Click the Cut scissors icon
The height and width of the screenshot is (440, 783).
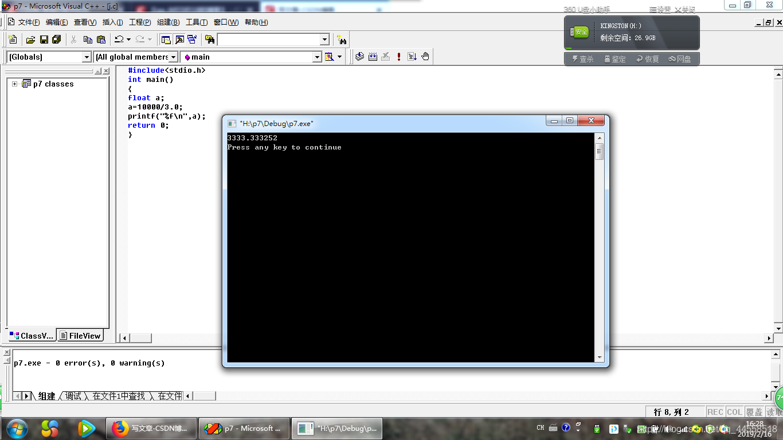click(73, 40)
